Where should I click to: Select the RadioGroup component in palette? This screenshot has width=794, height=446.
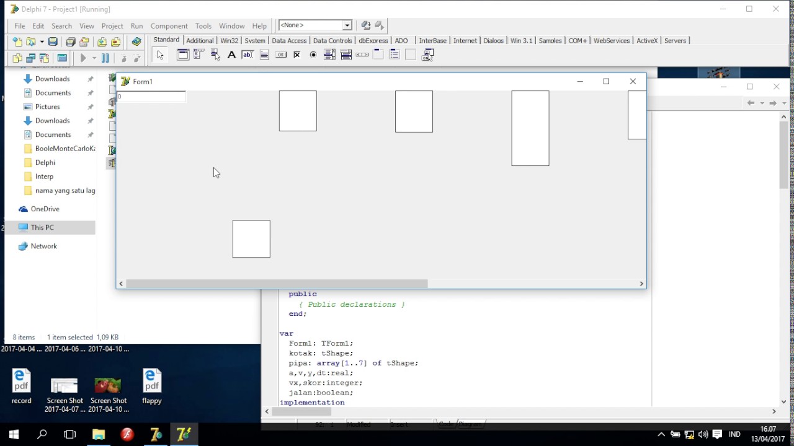click(x=395, y=55)
